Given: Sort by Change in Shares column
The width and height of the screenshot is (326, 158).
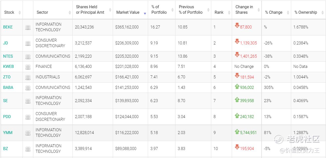Looking at the screenshot, I should point(259,10).
